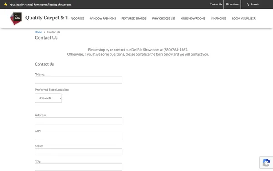Click the yellow star icon in top bar
The width and height of the screenshot is (273, 171).
(x=5, y=5)
